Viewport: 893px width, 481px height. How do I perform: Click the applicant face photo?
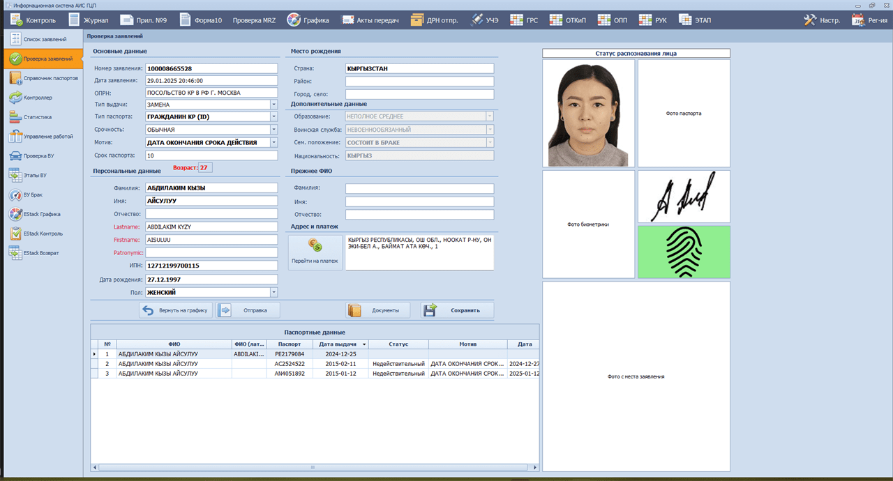click(589, 113)
